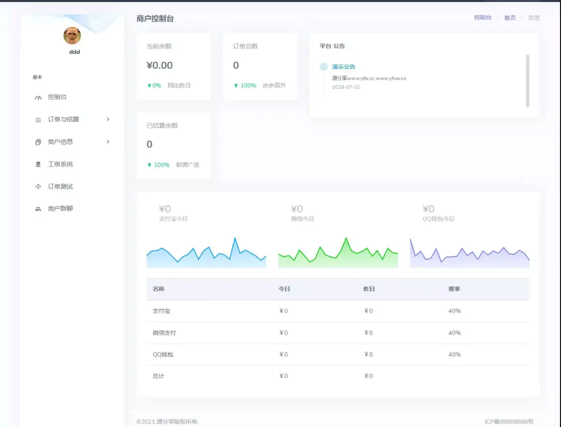Screen dimensions: 561x427
Task: Expand the 商户信息 submenu chevron
Action: (x=107, y=141)
